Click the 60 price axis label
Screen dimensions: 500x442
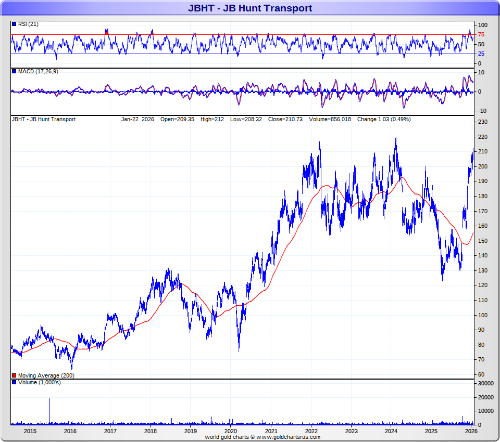tap(481, 375)
